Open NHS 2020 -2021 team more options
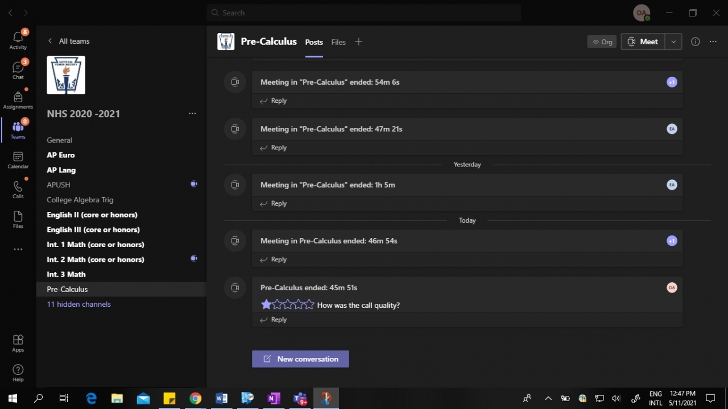728x409 pixels. (192, 114)
